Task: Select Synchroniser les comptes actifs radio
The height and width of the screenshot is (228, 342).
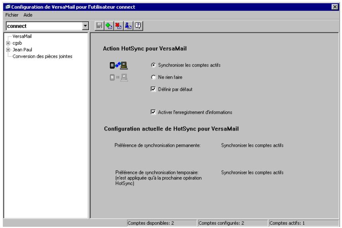Action: pyautogui.click(x=154, y=65)
